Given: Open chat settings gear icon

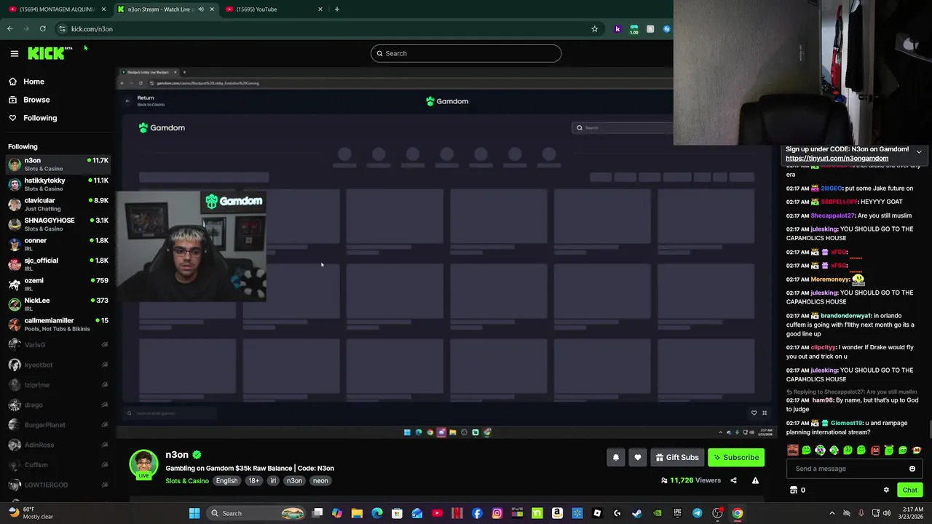Looking at the screenshot, I should coord(886,490).
